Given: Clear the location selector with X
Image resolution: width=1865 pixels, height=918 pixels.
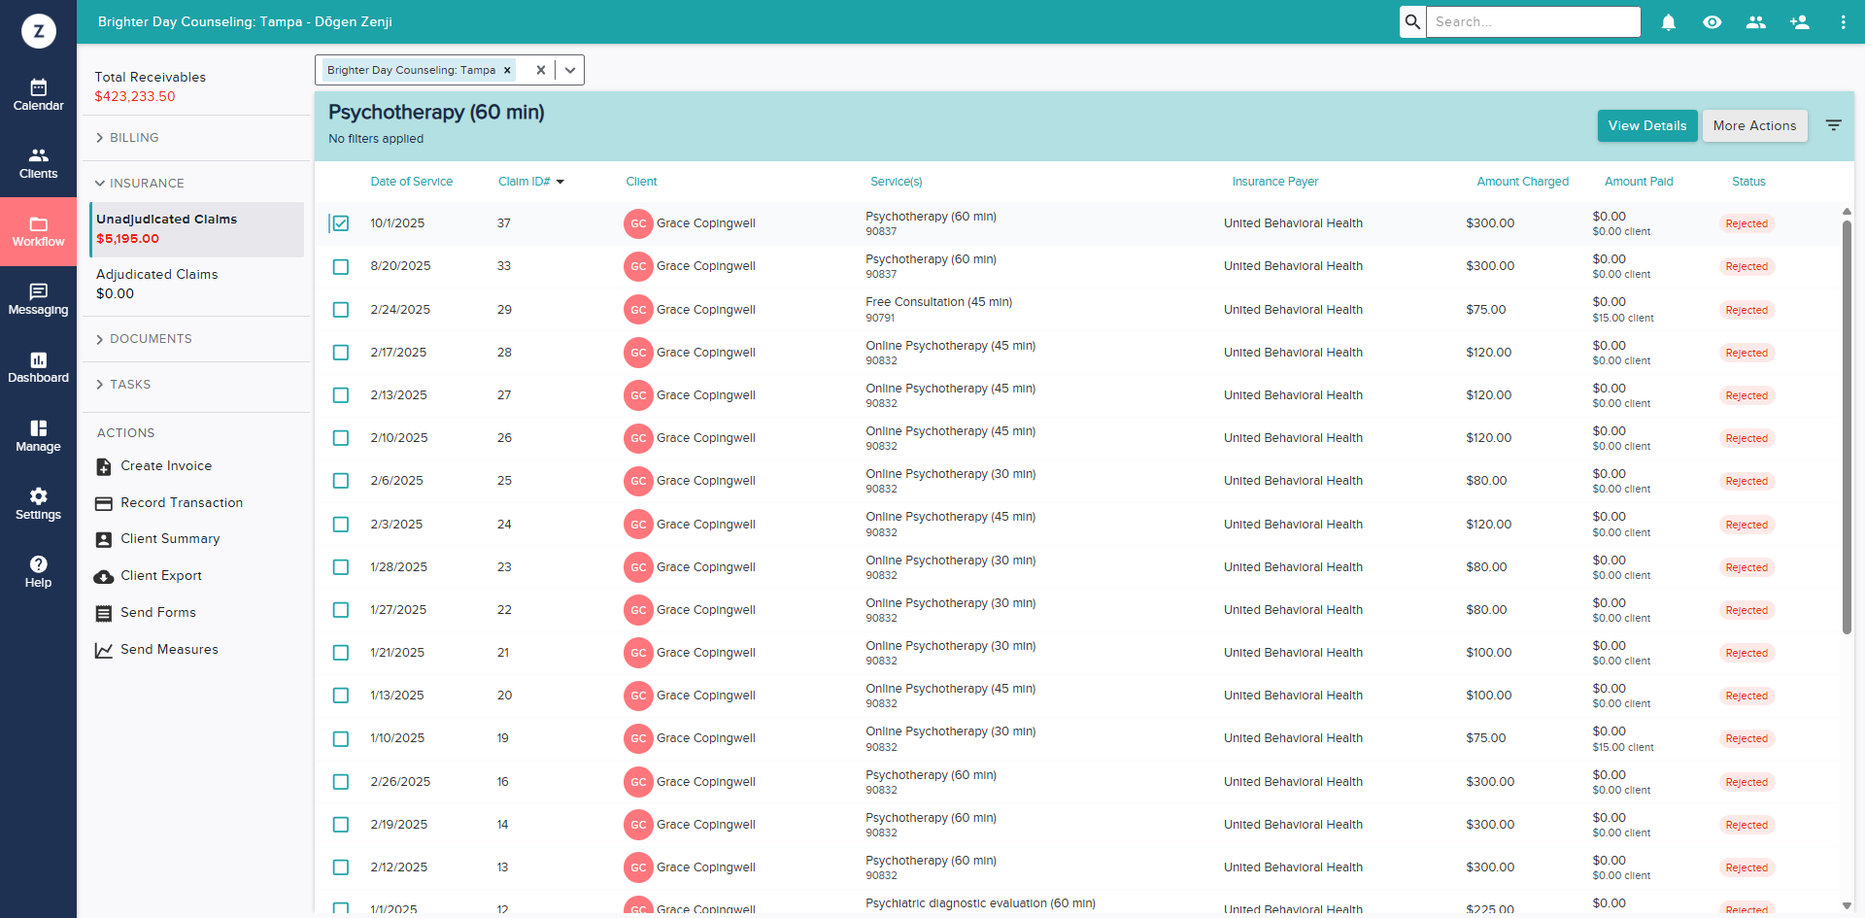Looking at the screenshot, I should 541,70.
